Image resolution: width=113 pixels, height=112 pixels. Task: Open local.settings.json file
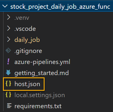(40, 95)
